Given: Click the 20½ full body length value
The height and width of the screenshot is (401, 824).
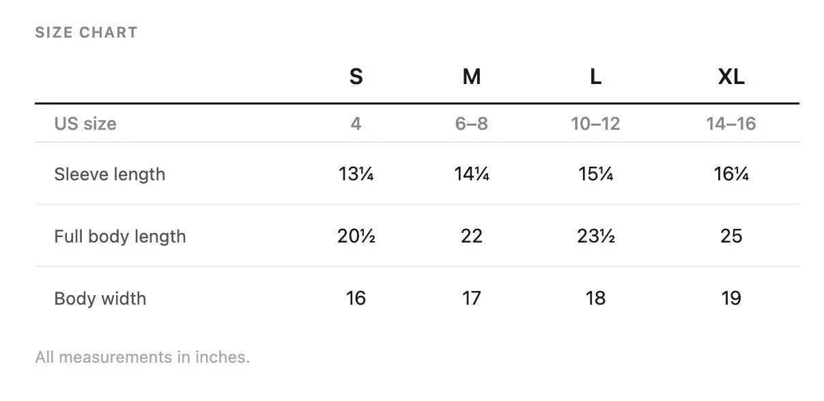Looking at the screenshot, I should pyautogui.click(x=356, y=236).
